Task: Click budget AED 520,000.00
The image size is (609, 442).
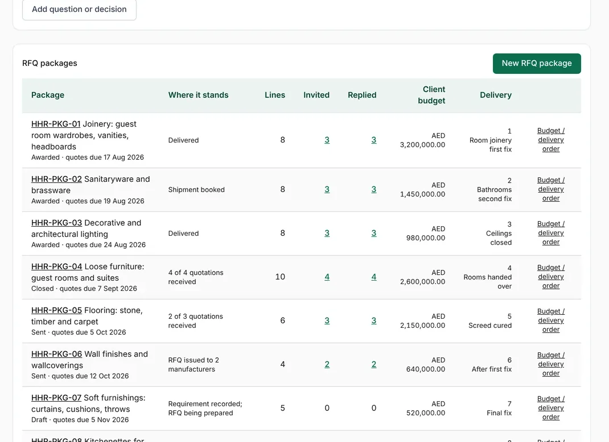Action: [x=426, y=408]
